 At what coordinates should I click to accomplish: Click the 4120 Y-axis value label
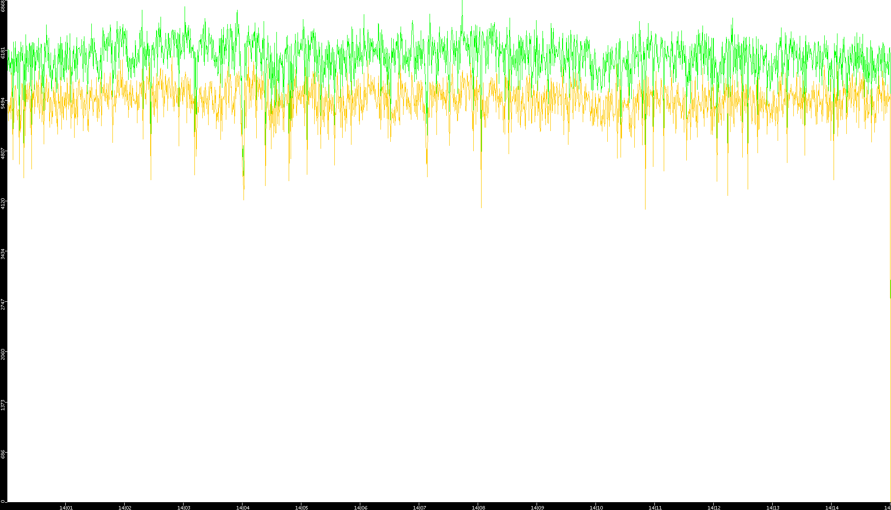point(3,204)
